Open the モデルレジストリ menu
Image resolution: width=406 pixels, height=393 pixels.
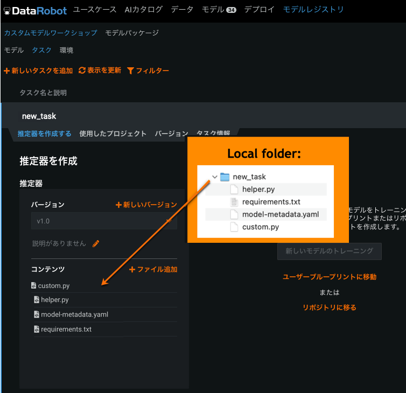tap(313, 9)
